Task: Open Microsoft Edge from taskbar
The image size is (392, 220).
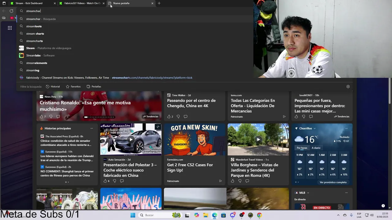Action: (214, 215)
